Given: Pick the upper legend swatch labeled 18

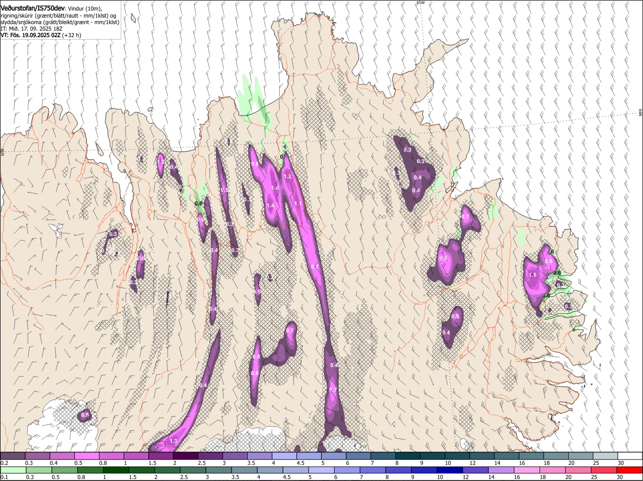Looking at the screenshot, I should [556, 455].
